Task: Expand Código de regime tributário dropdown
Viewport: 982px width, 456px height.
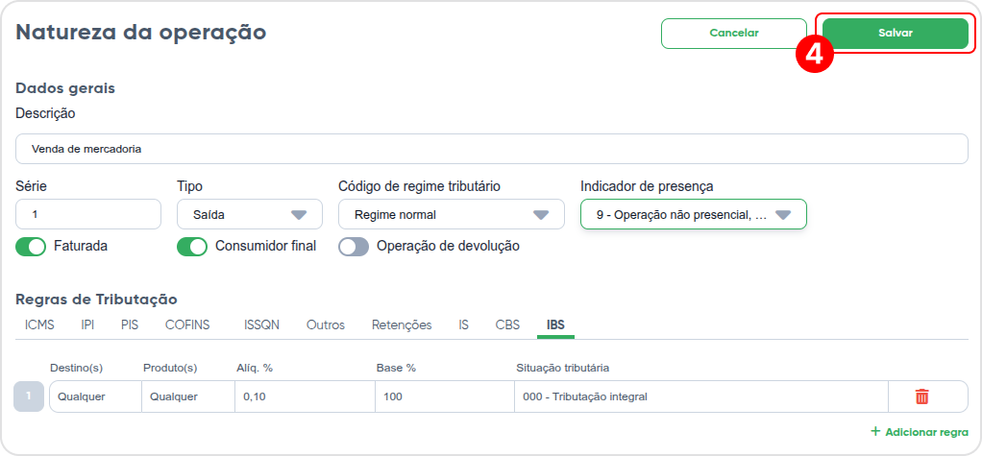Action: click(452, 214)
